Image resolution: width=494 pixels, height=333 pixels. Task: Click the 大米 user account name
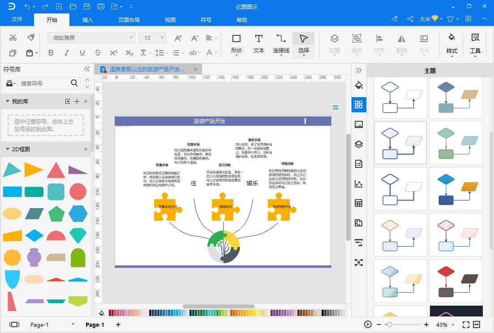pos(425,19)
